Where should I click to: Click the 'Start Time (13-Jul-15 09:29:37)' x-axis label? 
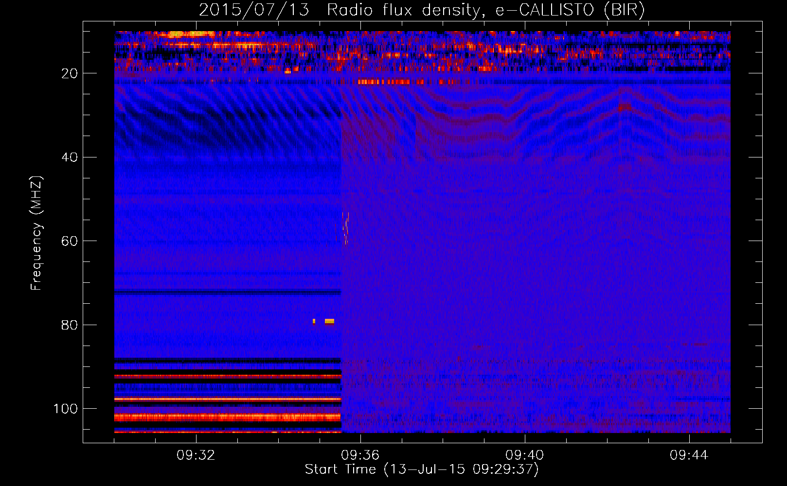422,469
